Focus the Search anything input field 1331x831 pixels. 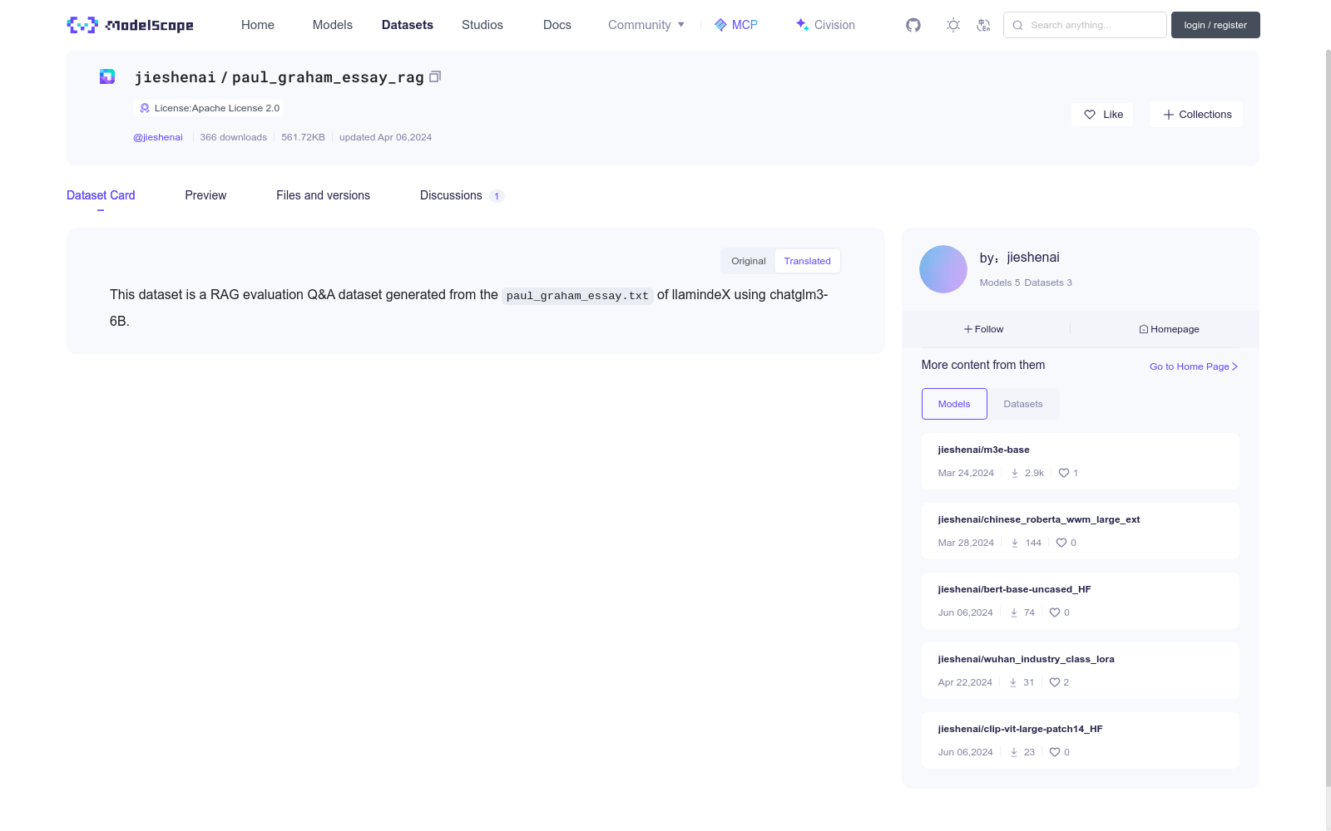point(1085,25)
